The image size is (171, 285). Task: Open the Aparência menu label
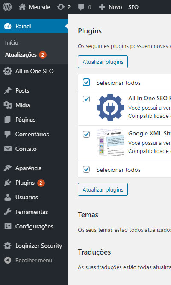tap(29, 168)
